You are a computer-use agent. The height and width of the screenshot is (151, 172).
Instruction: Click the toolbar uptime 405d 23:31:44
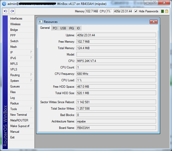[x=123, y=11]
